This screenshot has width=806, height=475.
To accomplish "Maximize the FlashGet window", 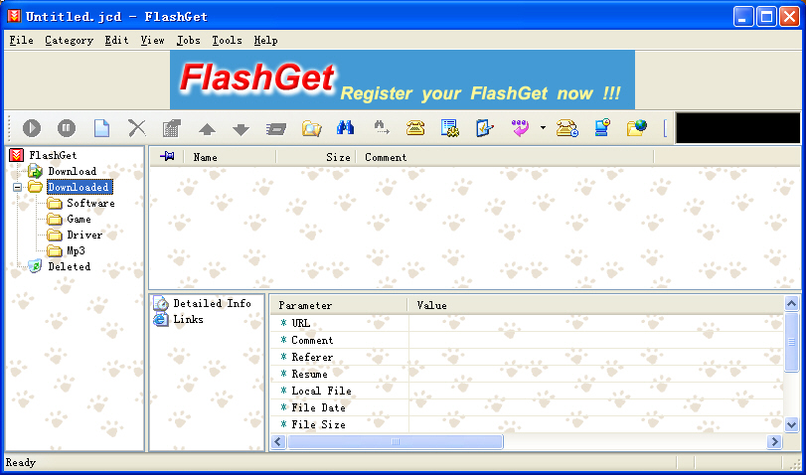I will click(x=766, y=17).
